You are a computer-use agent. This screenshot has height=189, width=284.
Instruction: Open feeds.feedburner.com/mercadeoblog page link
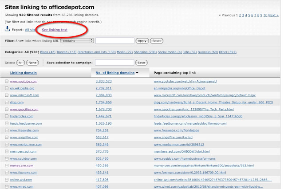[190, 123]
